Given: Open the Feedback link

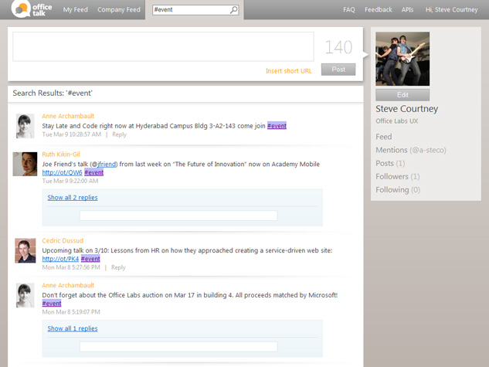Looking at the screenshot, I should [x=379, y=10].
